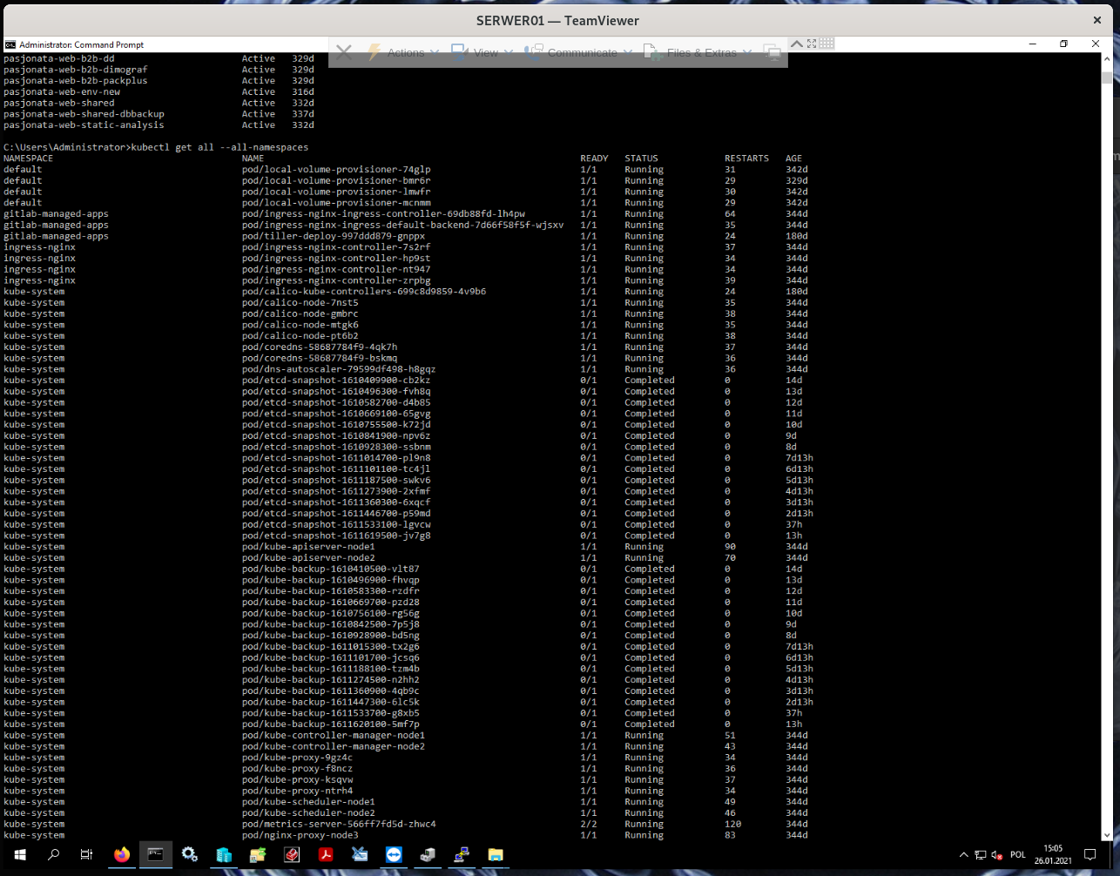The image size is (1120, 876).
Task: Click the pod/nginx-proxy-node3 entry
Action: point(300,835)
